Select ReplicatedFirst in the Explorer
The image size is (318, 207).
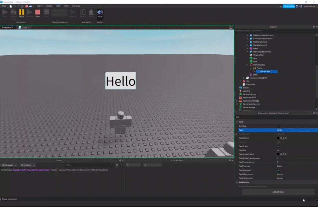[x=249, y=97]
